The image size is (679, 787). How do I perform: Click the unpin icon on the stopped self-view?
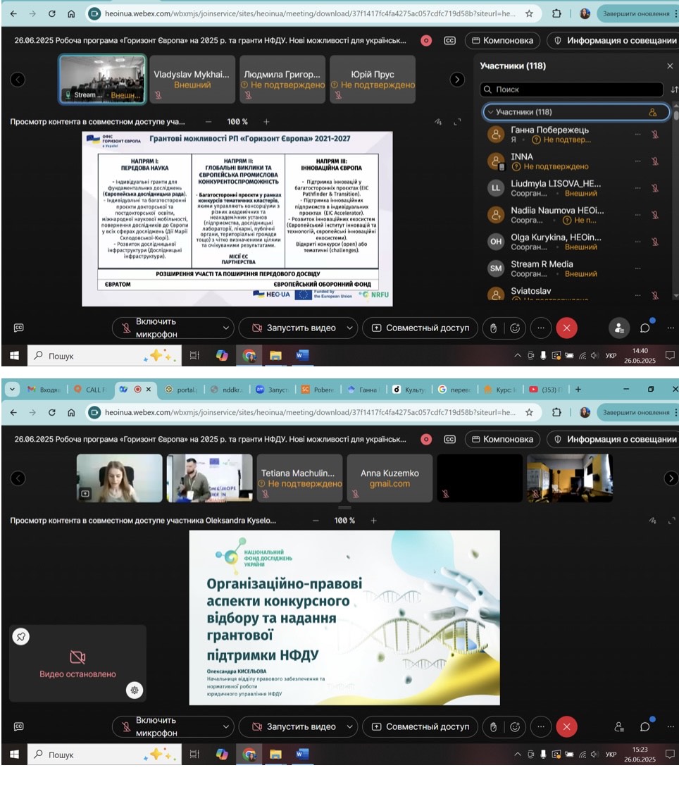(x=21, y=637)
